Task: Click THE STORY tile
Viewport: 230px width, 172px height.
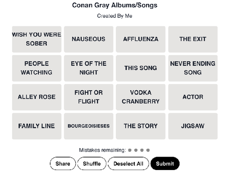Action: pyautogui.click(x=140, y=126)
